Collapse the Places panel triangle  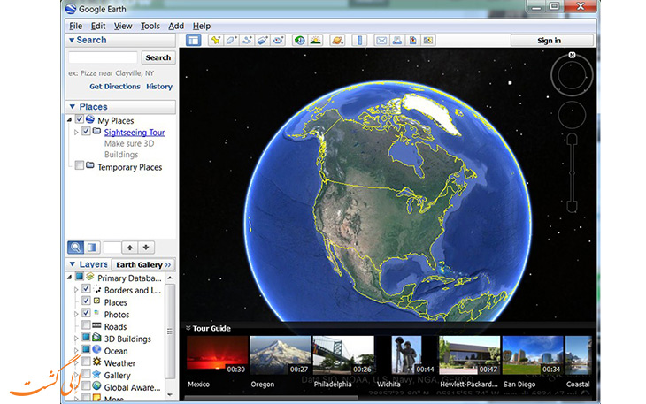(72, 107)
